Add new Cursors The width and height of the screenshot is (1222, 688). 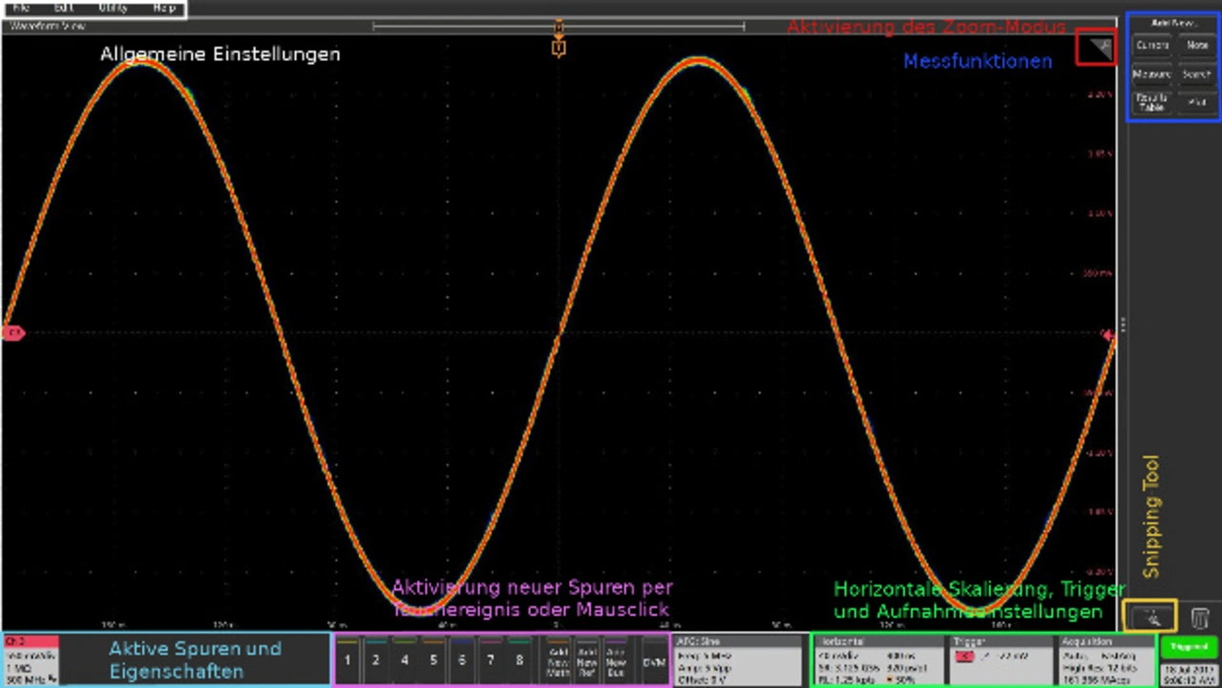[x=1152, y=45]
